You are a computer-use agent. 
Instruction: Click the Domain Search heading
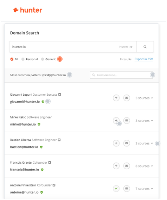pyautogui.click(x=25, y=33)
